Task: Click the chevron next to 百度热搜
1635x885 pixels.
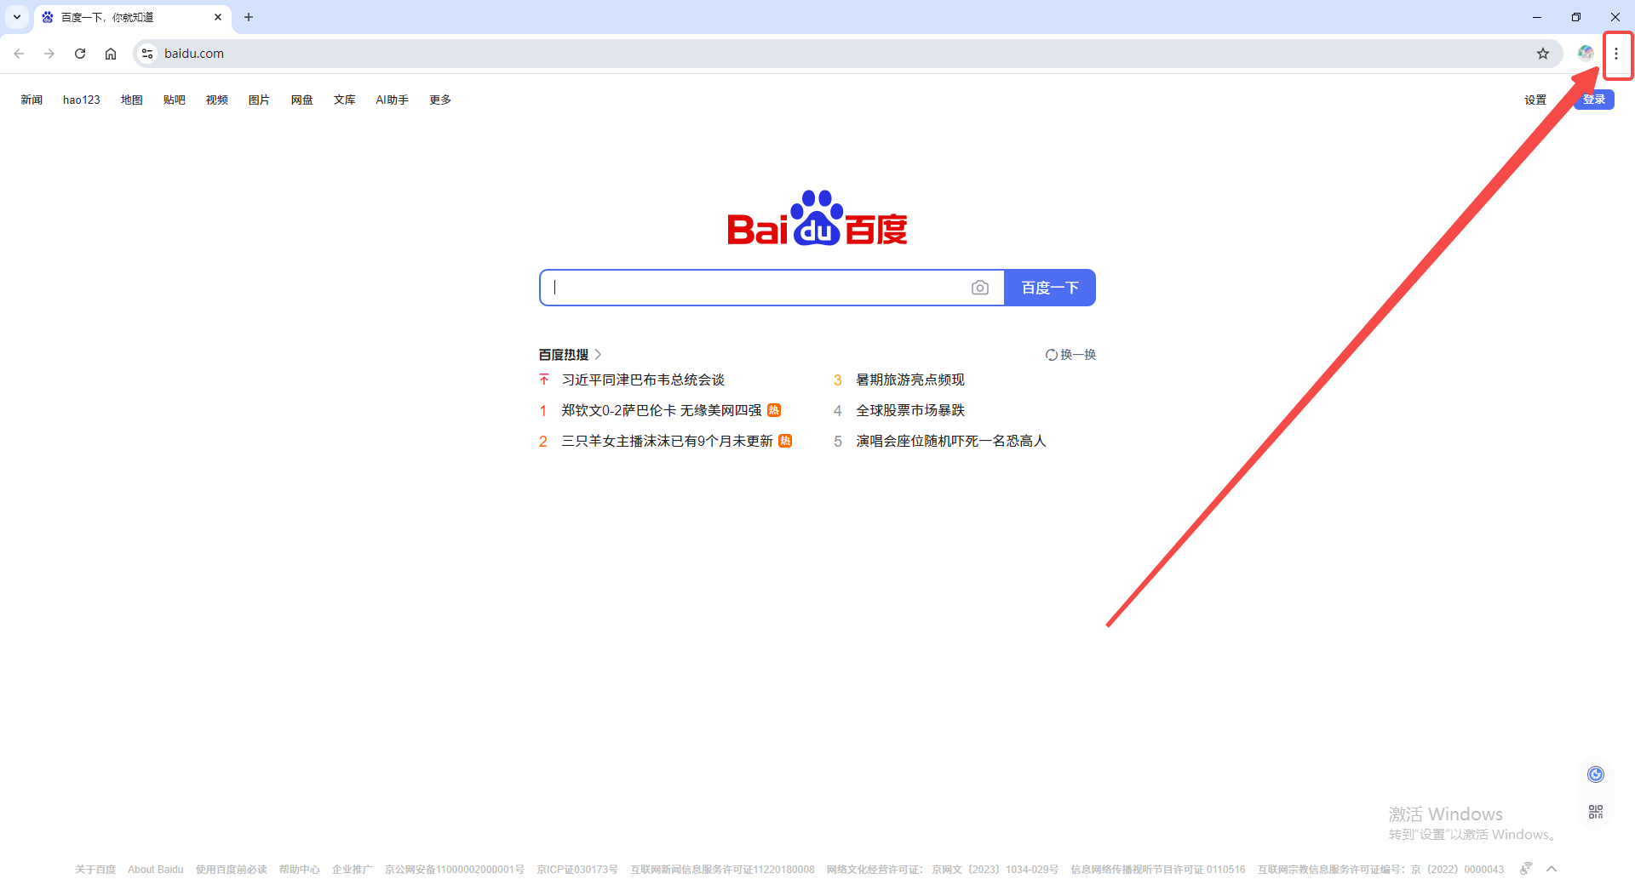Action: (598, 354)
